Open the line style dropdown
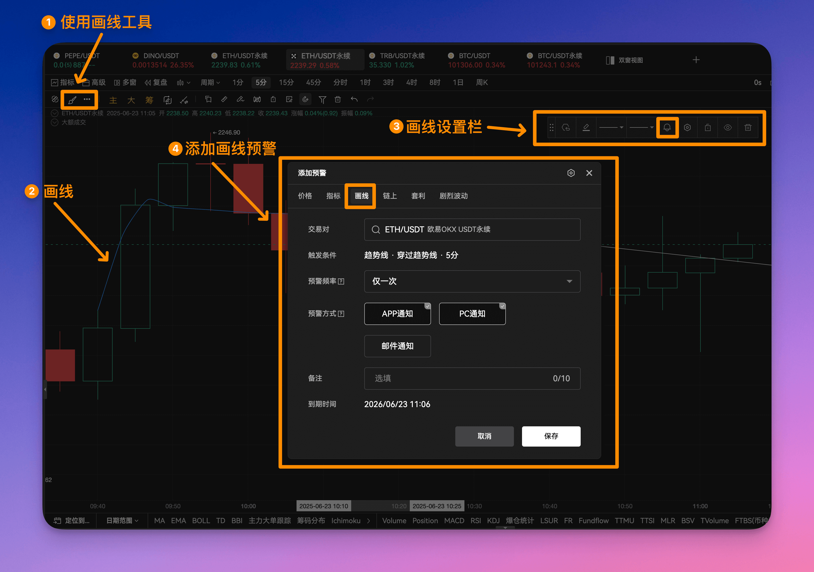The height and width of the screenshot is (572, 814). pos(641,128)
